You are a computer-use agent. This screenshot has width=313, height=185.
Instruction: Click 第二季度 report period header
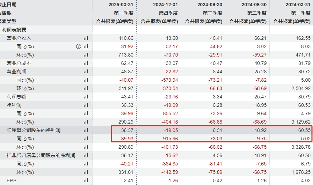click(x=257, y=13)
